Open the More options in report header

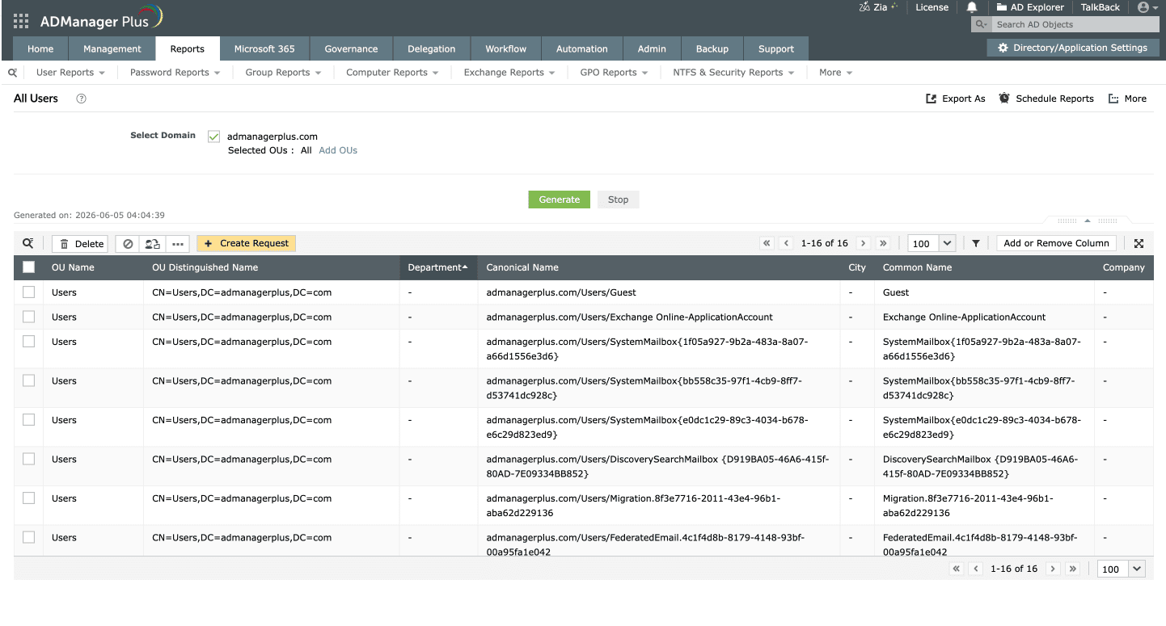pyautogui.click(x=1127, y=99)
